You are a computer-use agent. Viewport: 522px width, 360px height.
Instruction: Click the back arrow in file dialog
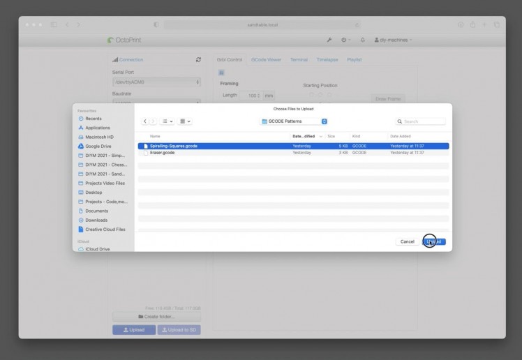pyautogui.click(x=145, y=121)
